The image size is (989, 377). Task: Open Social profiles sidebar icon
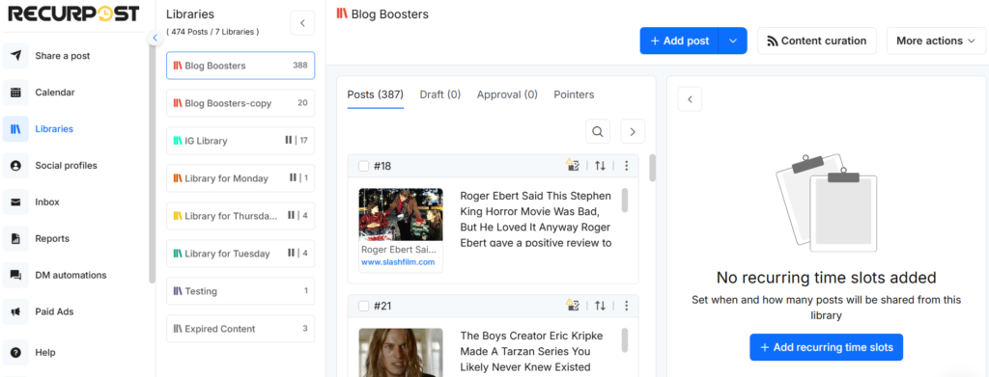point(15,166)
